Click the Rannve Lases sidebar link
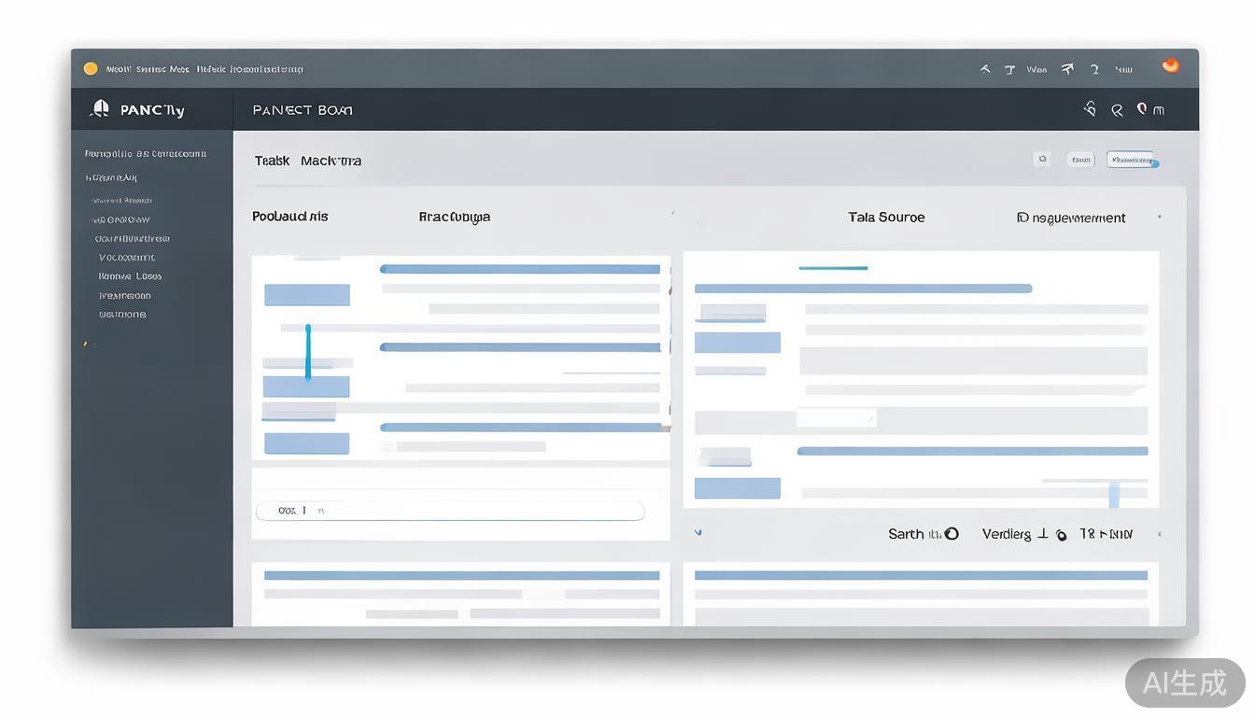The width and height of the screenshot is (1255, 717). coord(130,276)
